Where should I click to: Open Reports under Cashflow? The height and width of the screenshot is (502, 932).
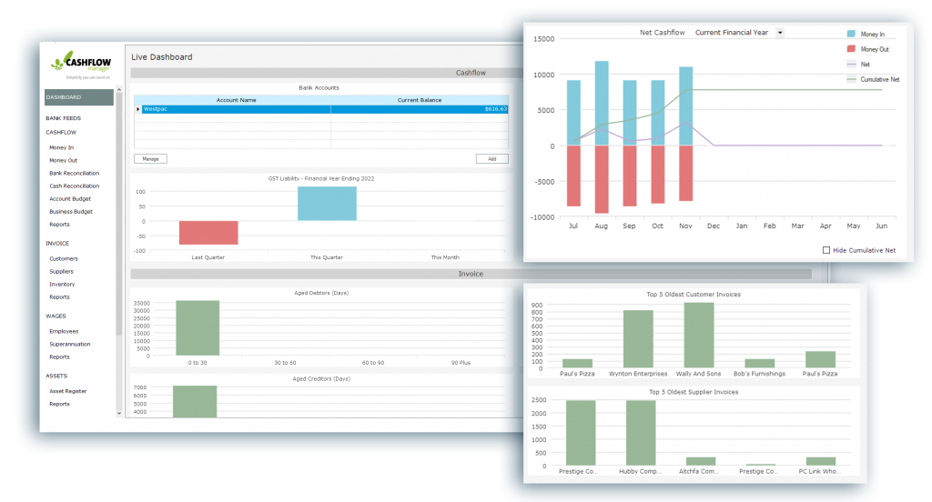(x=59, y=225)
